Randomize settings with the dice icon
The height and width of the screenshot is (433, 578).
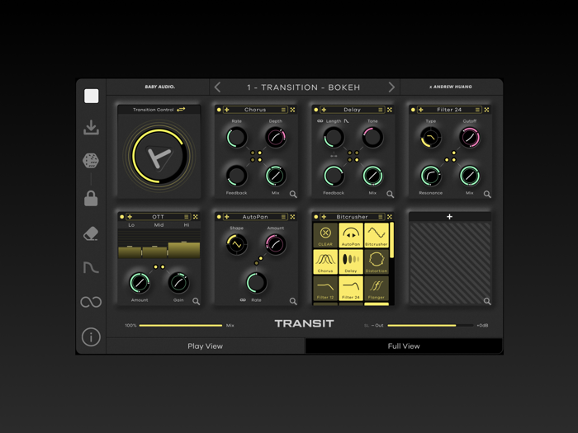pos(91,161)
